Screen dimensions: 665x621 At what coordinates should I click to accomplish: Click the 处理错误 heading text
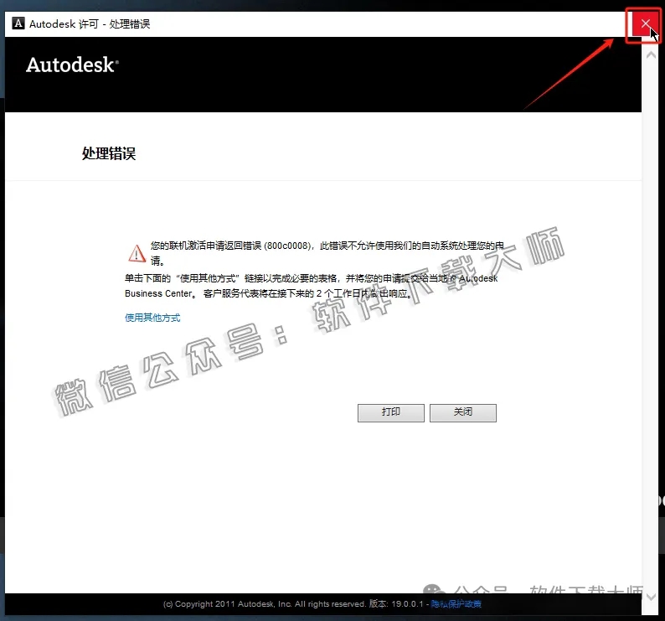(109, 153)
